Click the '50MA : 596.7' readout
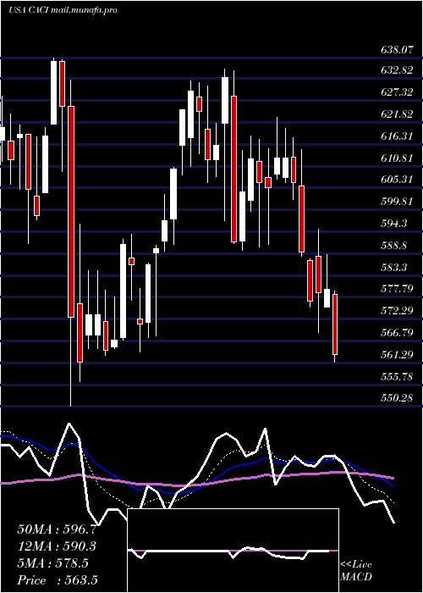Screen dimensions: 423x593 point(58,529)
